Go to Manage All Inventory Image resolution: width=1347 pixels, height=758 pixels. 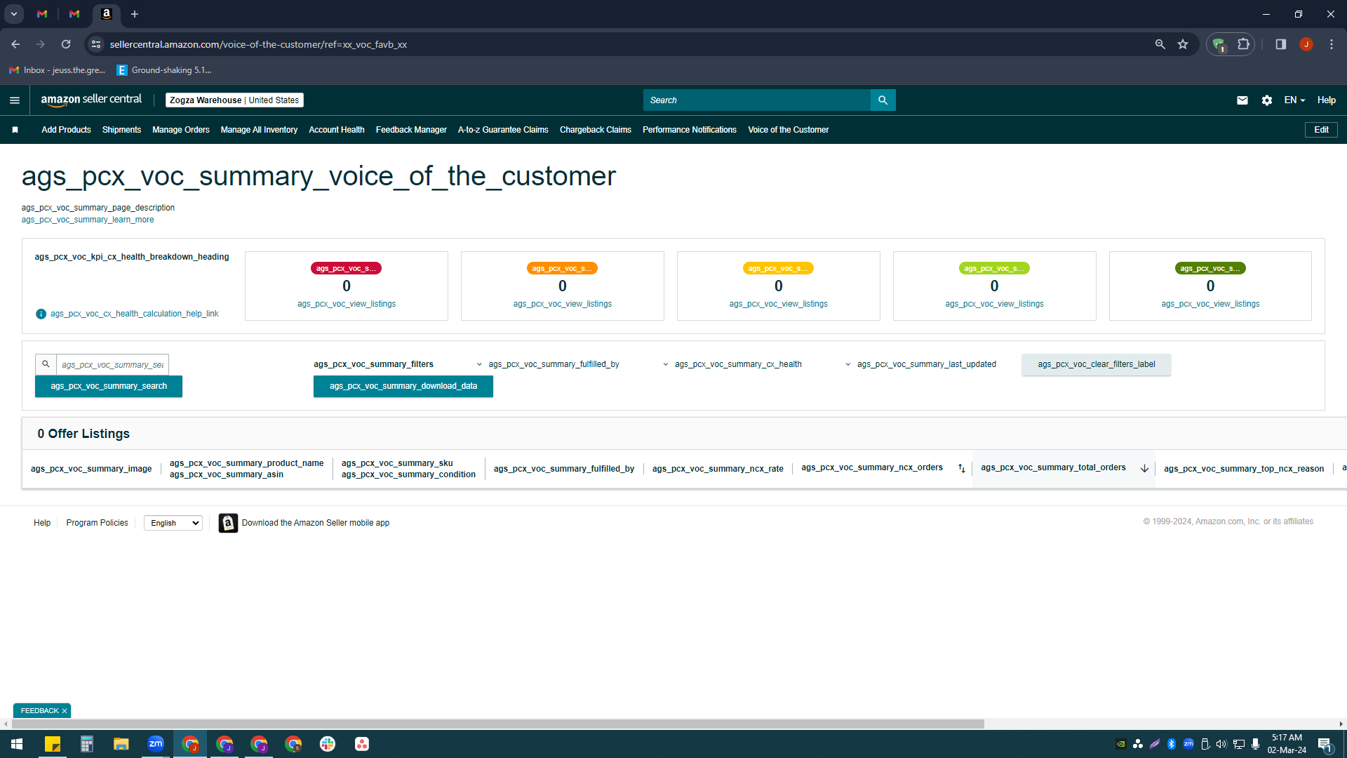(x=259, y=130)
